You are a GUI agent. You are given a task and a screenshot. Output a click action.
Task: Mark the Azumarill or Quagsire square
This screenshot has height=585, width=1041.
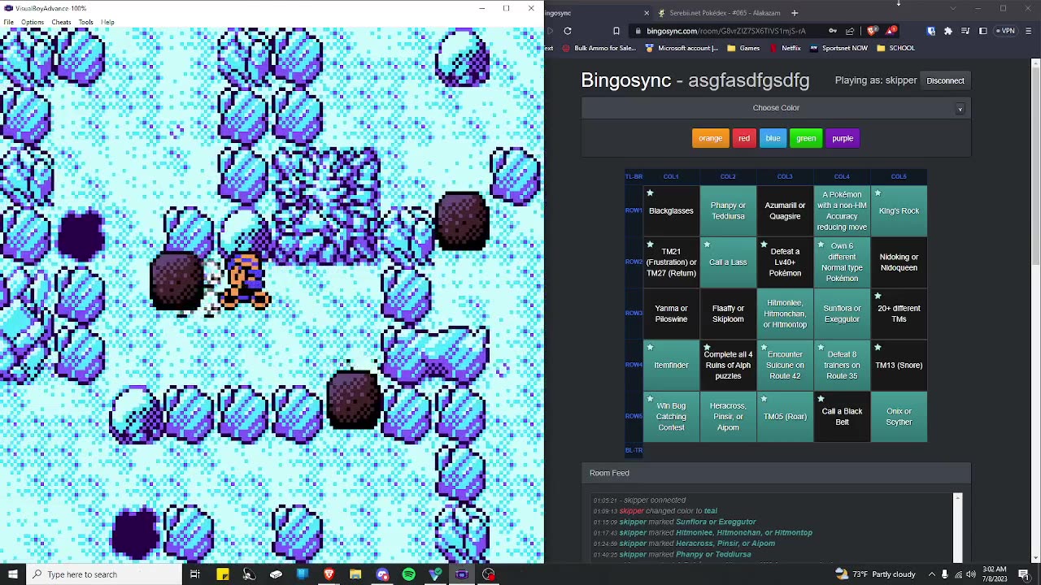(x=785, y=211)
